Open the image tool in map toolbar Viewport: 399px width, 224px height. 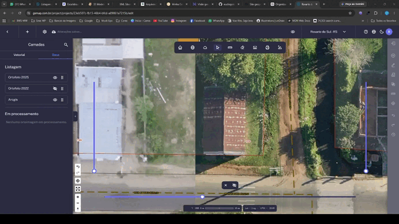(255, 48)
